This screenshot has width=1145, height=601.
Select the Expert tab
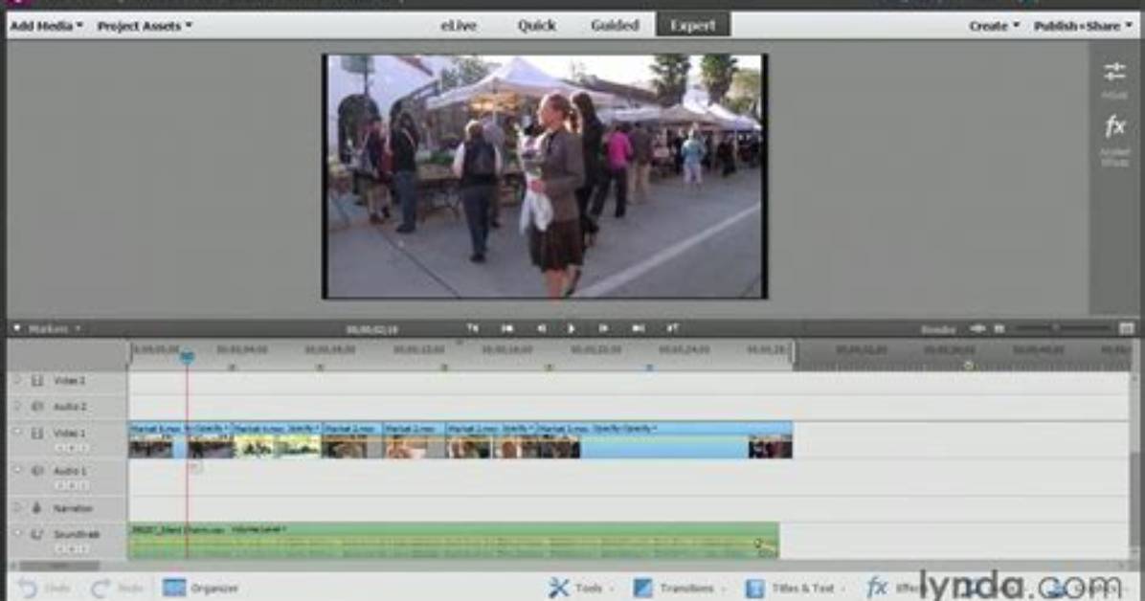coord(693,26)
